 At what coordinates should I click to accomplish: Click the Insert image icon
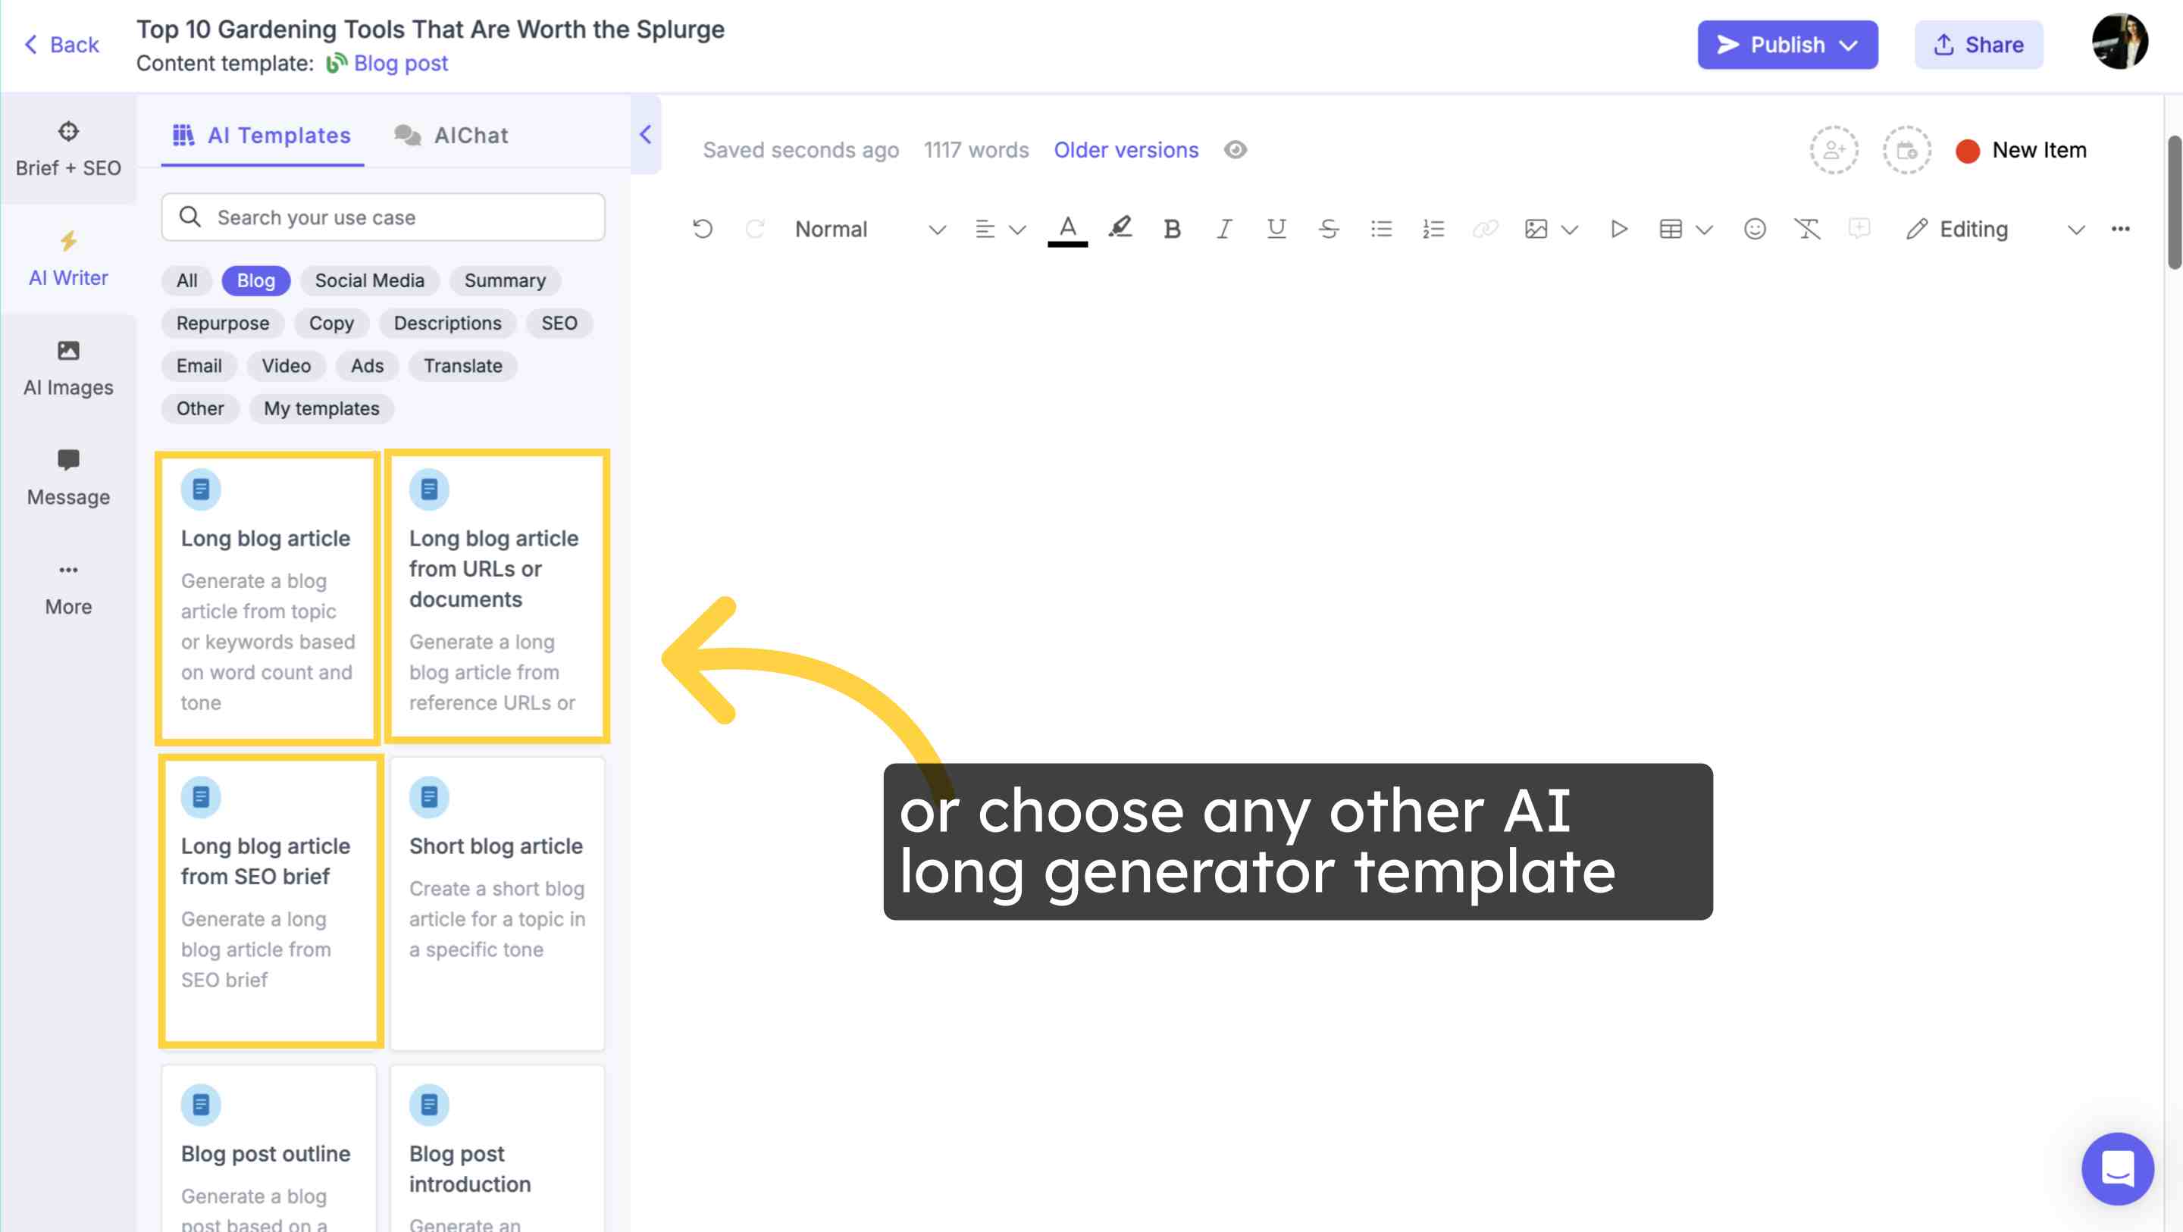(x=1535, y=230)
